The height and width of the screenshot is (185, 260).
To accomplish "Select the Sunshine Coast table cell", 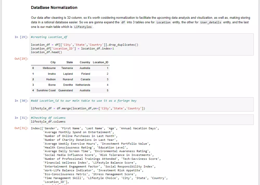I will [x=46, y=91].
